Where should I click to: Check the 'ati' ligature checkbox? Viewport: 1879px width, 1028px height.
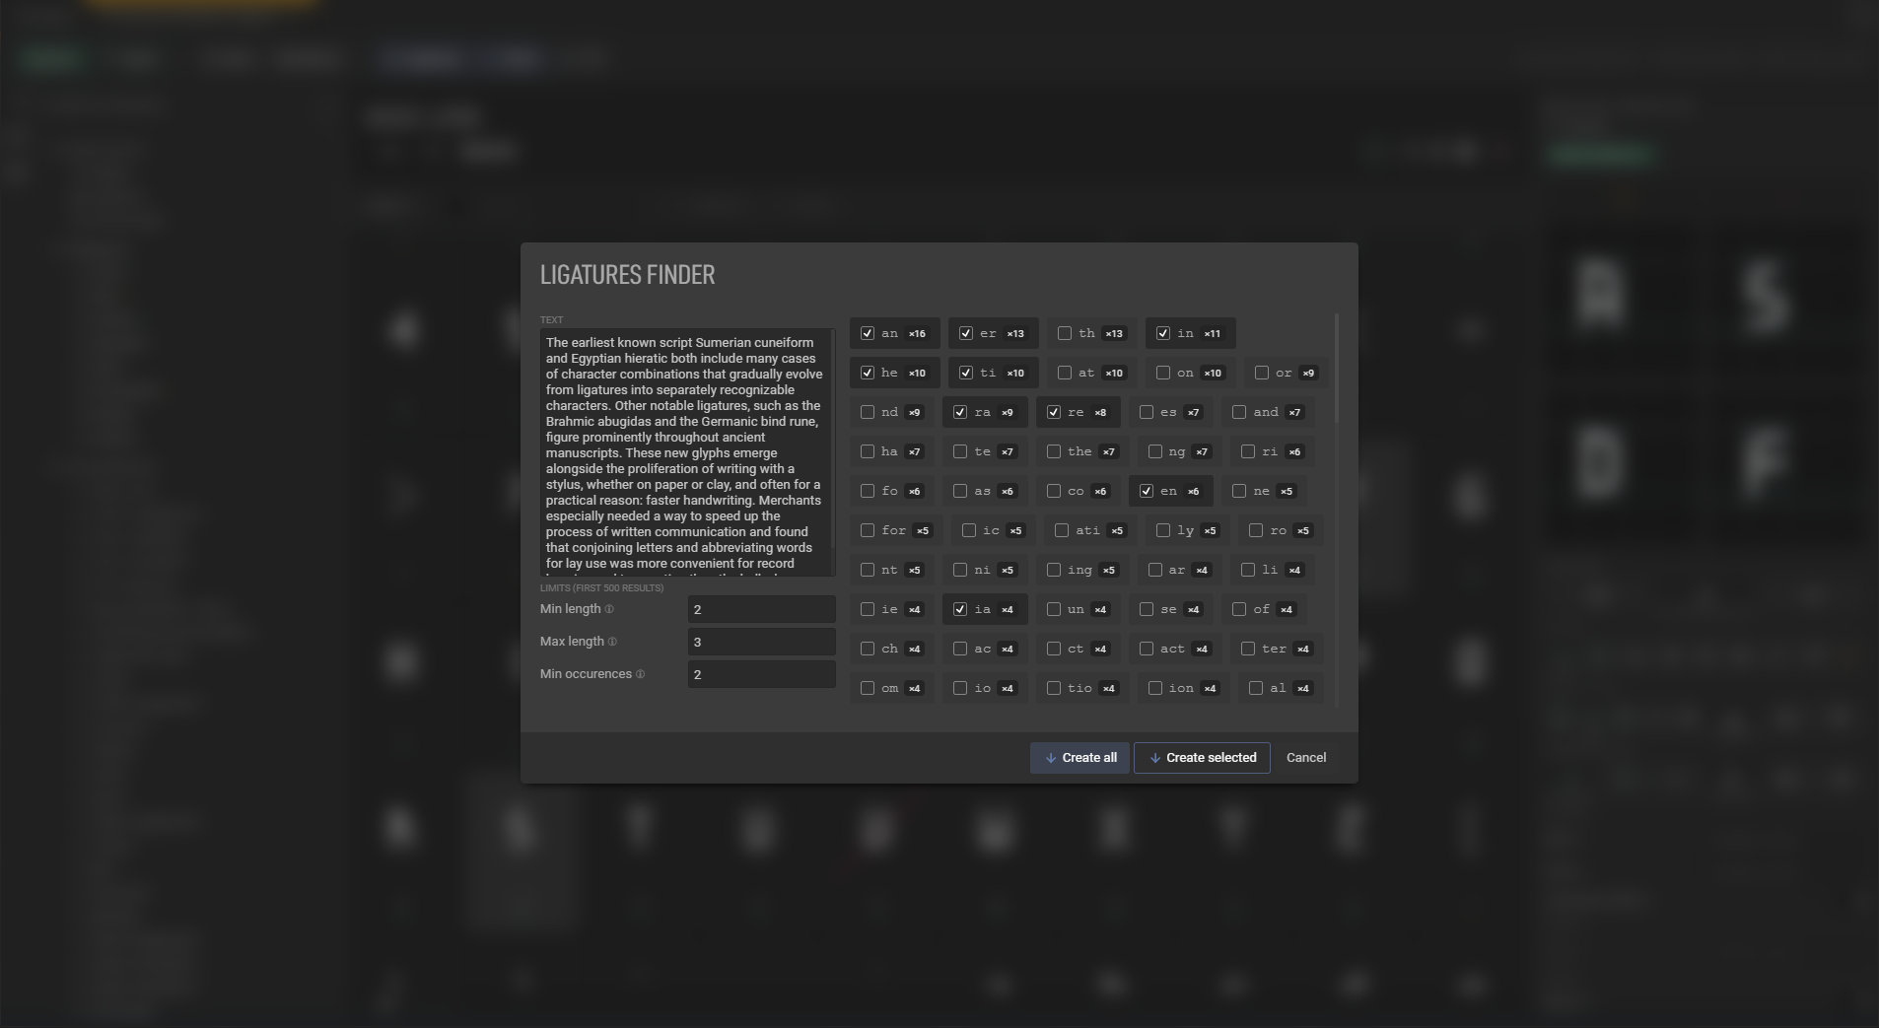pyautogui.click(x=1062, y=530)
